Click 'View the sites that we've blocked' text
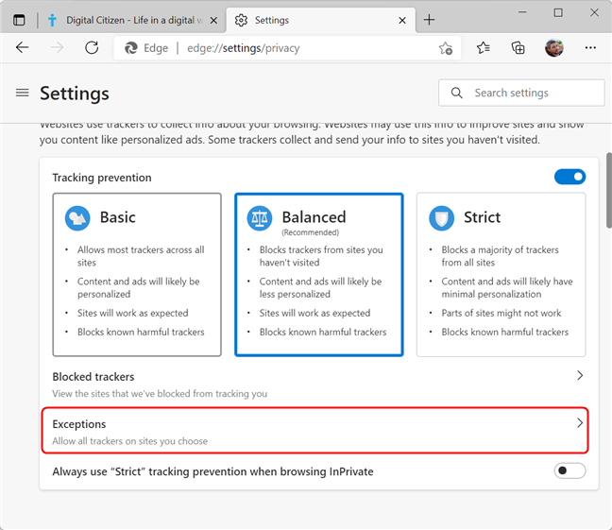Screen dimensions: 612x530 tap(160, 394)
